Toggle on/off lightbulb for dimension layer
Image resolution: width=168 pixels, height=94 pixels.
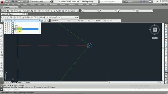(x=5, y=27)
